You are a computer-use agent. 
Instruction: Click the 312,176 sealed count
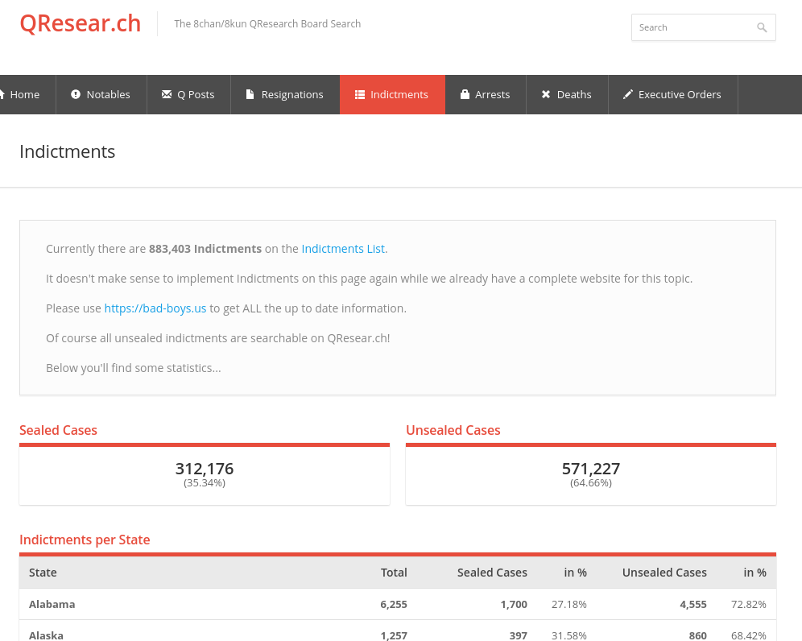point(205,468)
